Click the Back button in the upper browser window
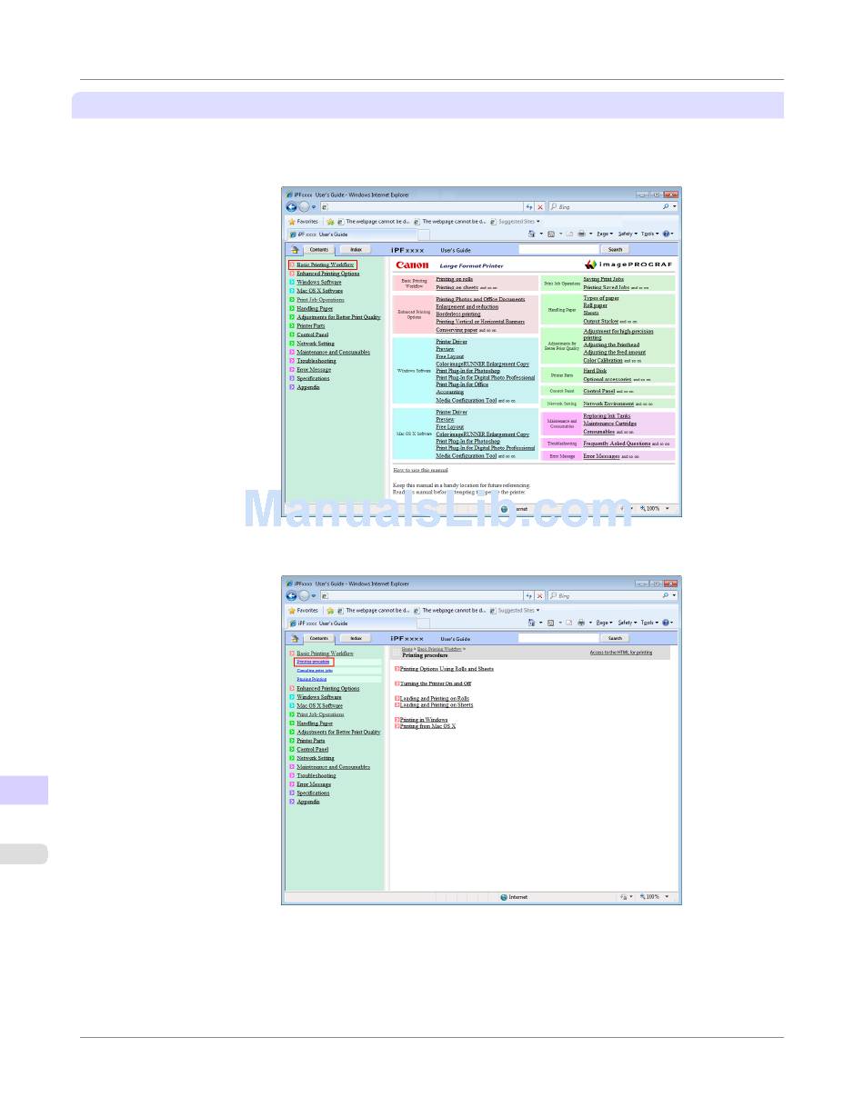Screen dimensions: 864x1117 [x=292, y=207]
